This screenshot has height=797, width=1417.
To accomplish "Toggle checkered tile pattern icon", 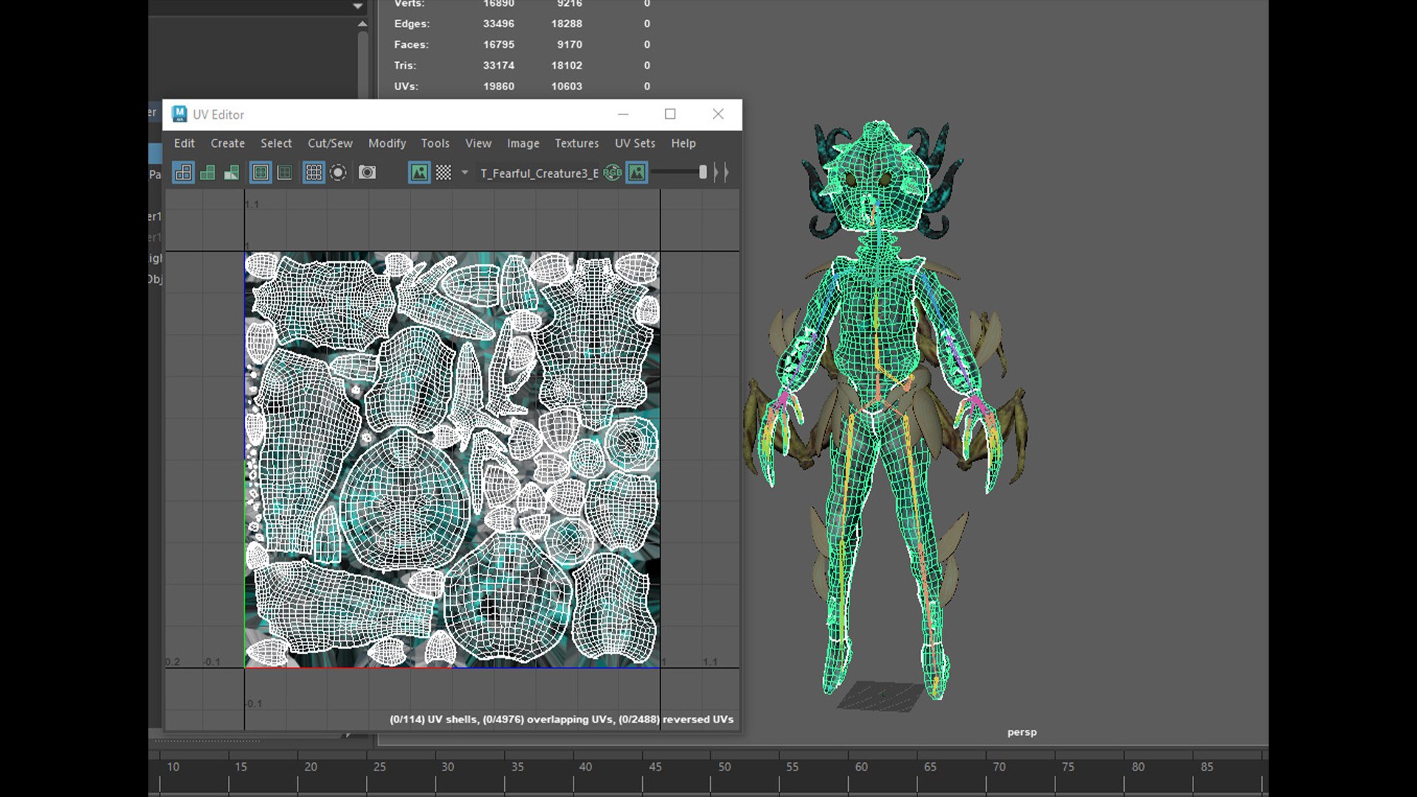I will tap(444, 173).
